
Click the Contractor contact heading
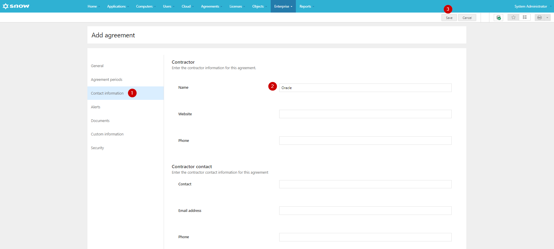point(192,167)
